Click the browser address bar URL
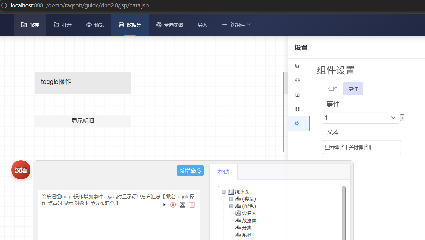425x240 pixels. (80, 5)
